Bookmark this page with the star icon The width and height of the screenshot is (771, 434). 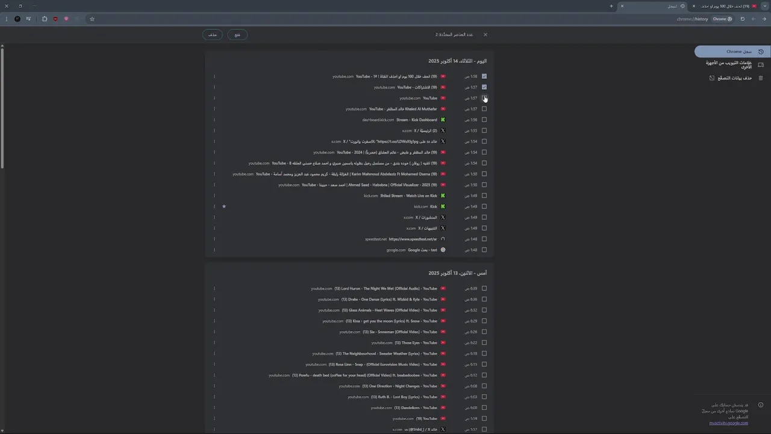pyautogui.click(x=92, y=19)
